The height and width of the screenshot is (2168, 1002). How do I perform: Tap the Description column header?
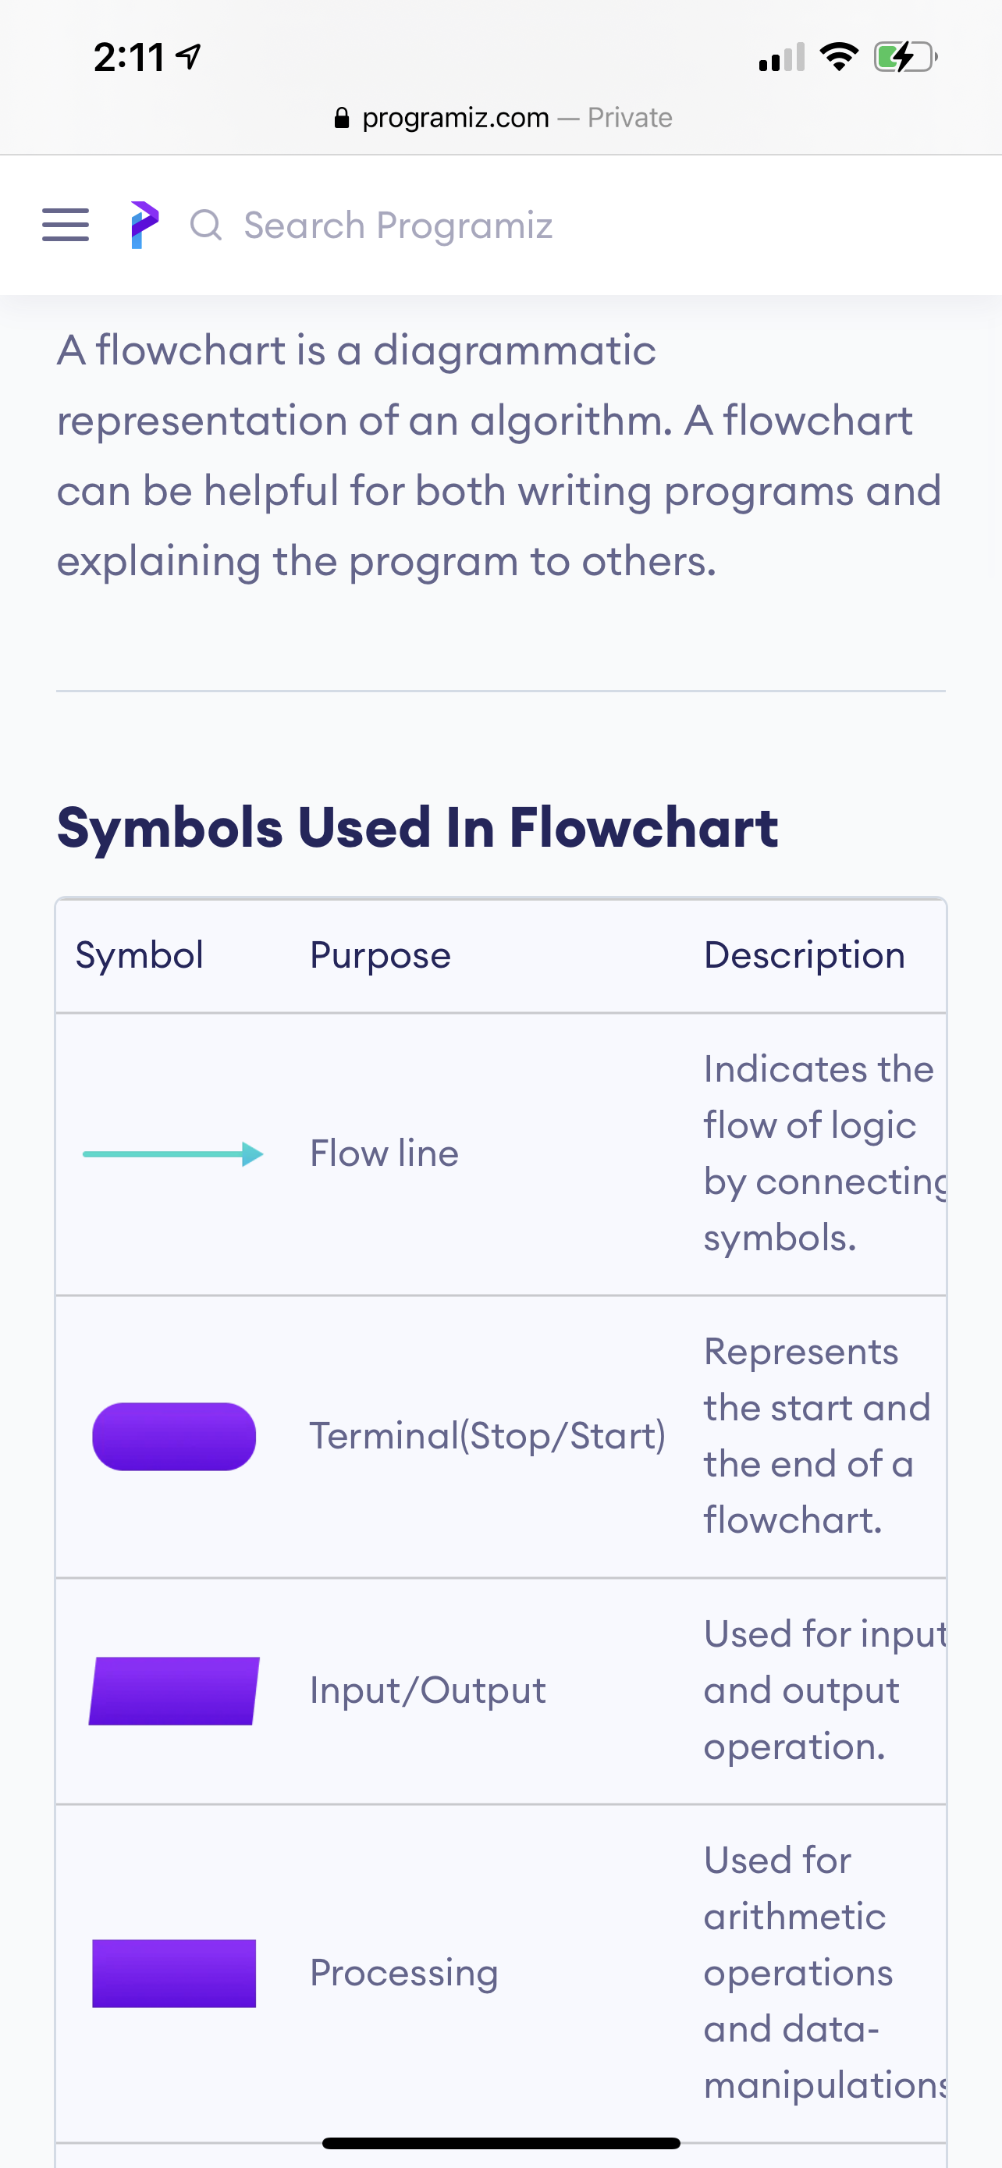coord(805,955)
